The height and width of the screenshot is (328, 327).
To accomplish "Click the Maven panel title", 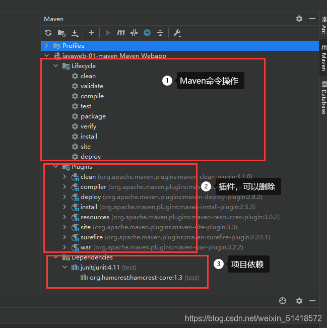I will pos(53,19).
